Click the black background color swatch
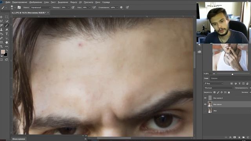251x141 pixels. click(x=5, y=54)
